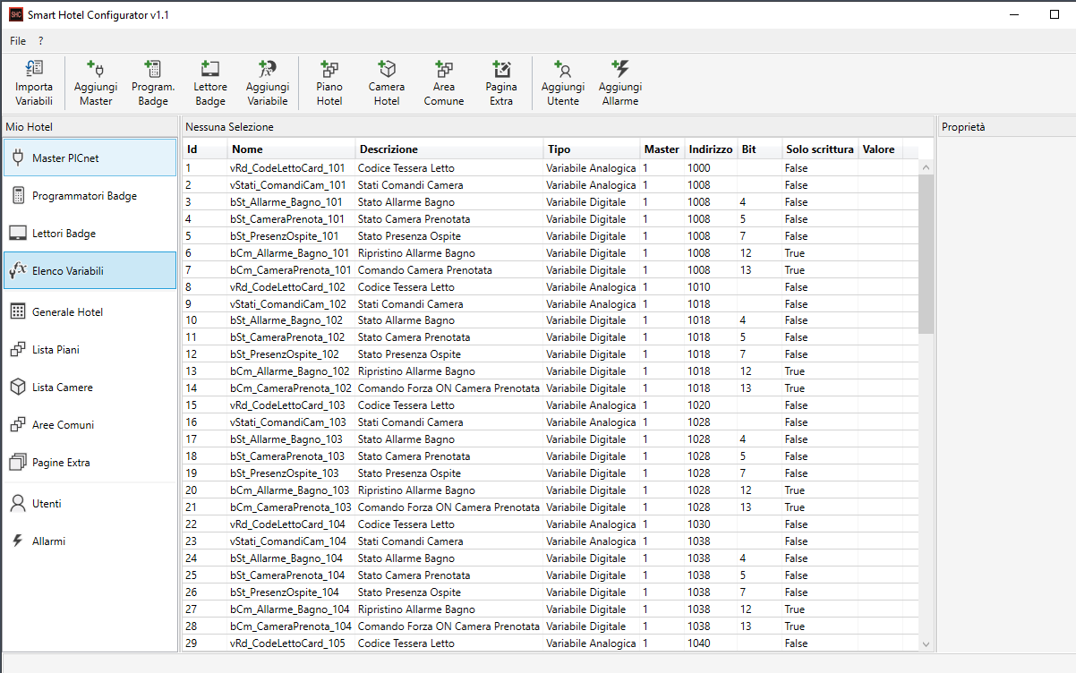Sort the table by the Id column header
This screenshot has width=1076, height=673.
coord(205,149)
